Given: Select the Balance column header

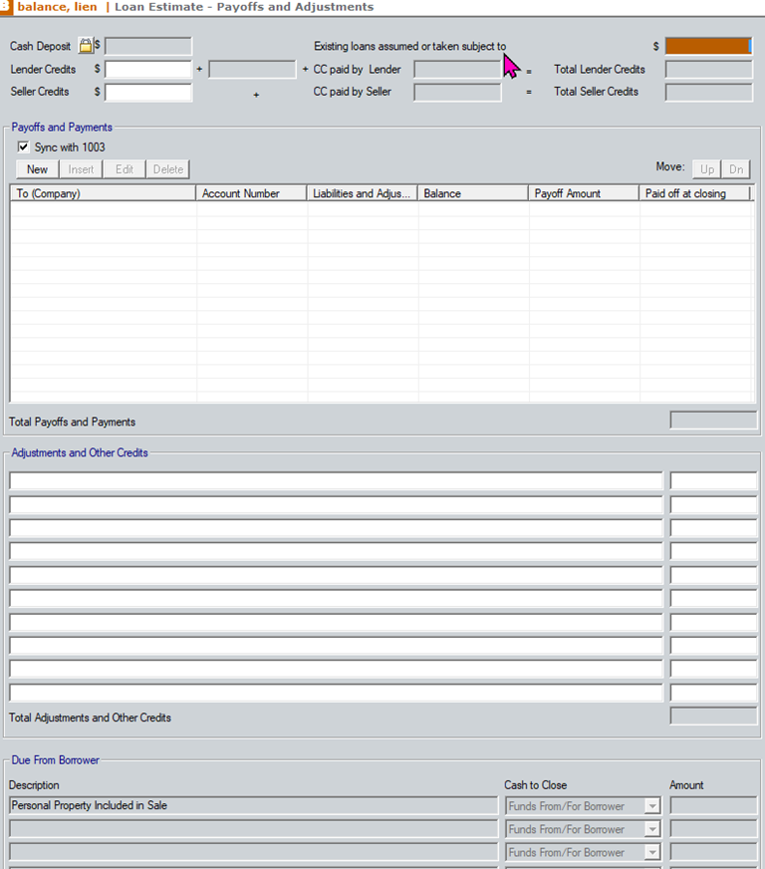Looking at the screenshot, I should 472,193.
